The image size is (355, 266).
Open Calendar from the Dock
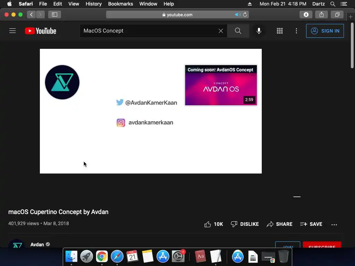(x=132, y=256)
